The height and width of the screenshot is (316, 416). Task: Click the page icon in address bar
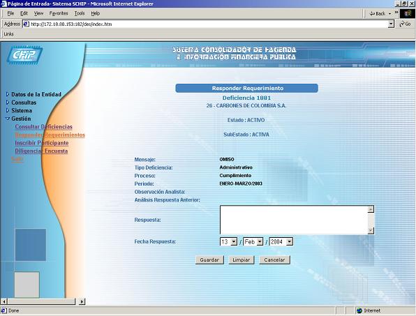coord(26,24)
